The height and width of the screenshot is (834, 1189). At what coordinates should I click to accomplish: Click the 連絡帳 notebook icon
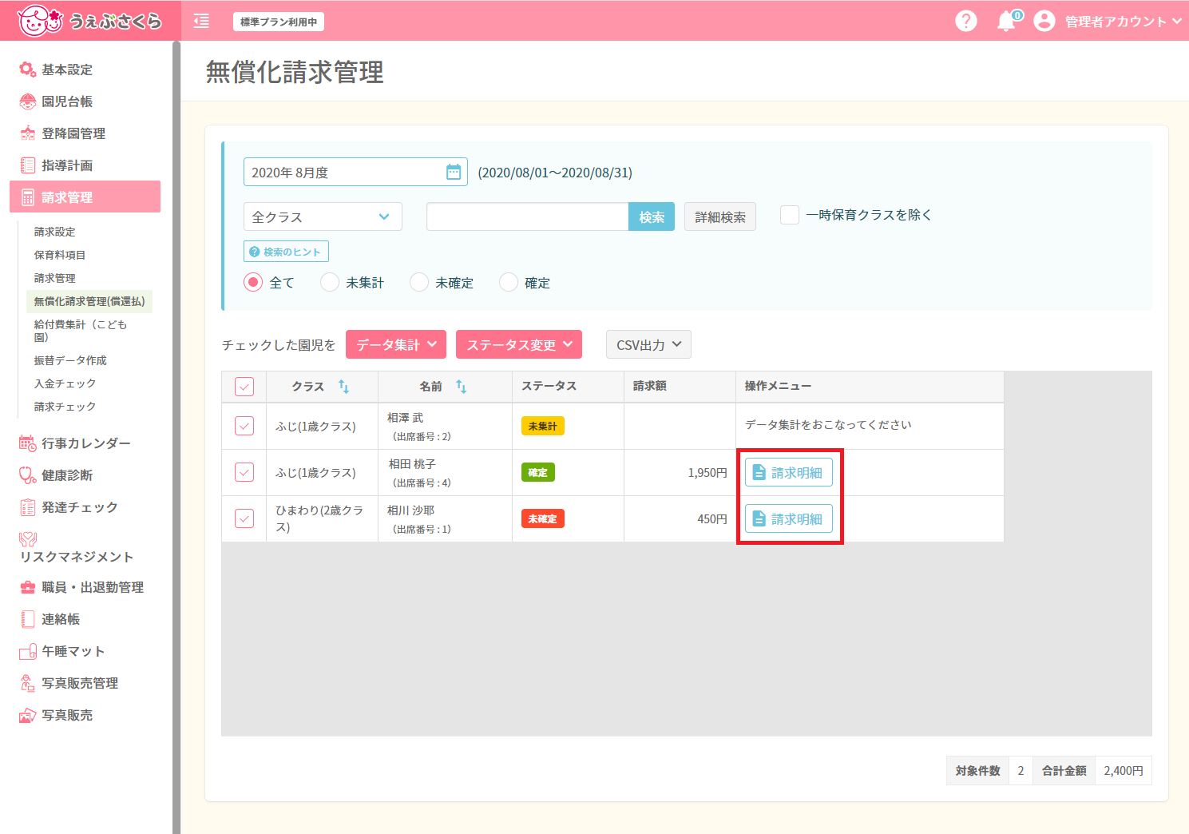pyautogui.click(x=28, y=619)
